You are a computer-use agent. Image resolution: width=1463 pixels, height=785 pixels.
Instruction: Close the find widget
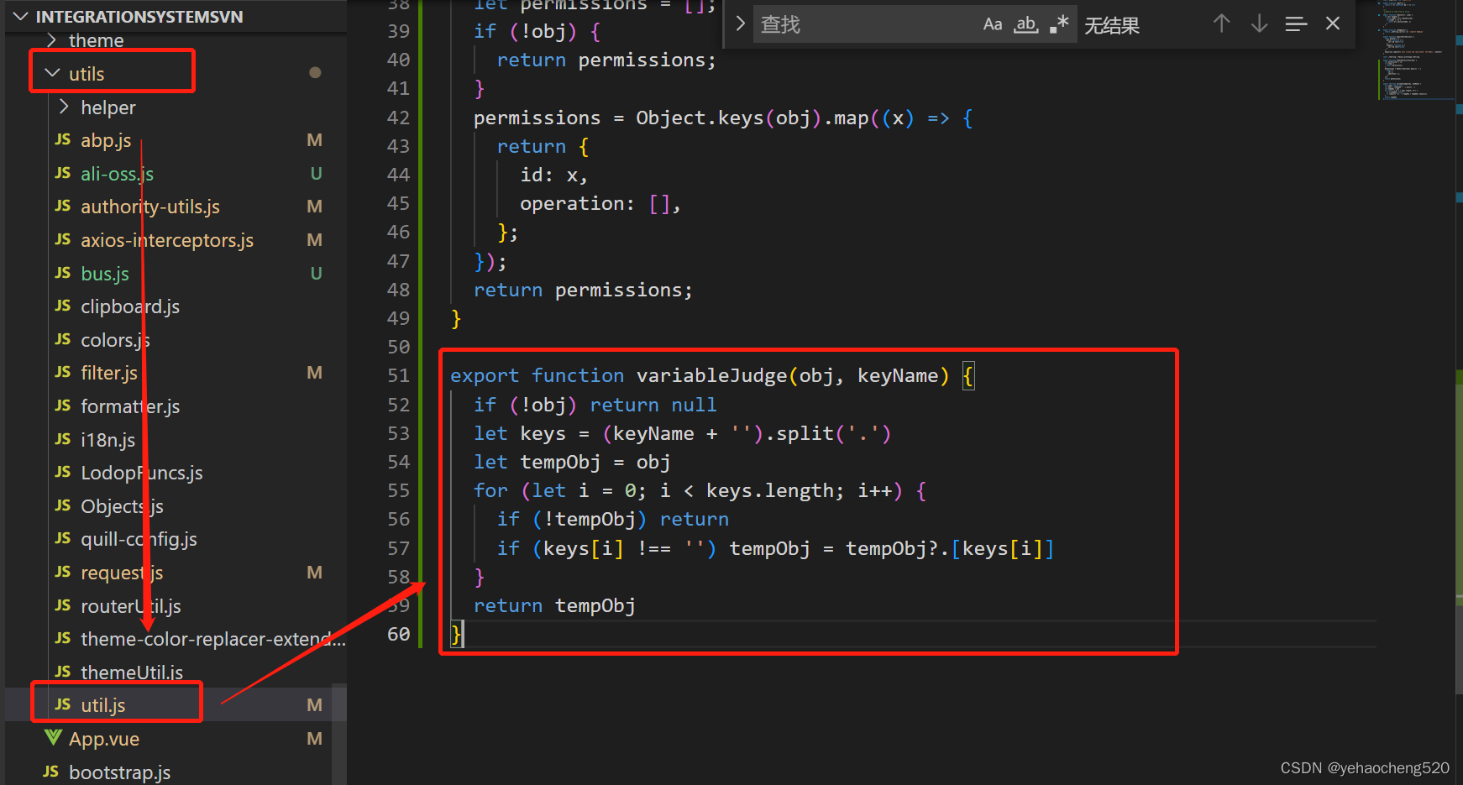[x=1333, y=24]
